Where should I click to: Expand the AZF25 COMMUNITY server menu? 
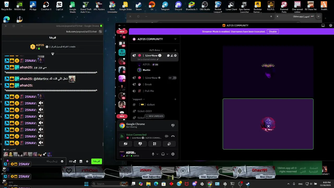175,39
